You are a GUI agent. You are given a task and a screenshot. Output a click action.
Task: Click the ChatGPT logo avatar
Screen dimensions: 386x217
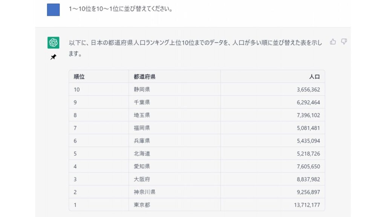point(54,43)
